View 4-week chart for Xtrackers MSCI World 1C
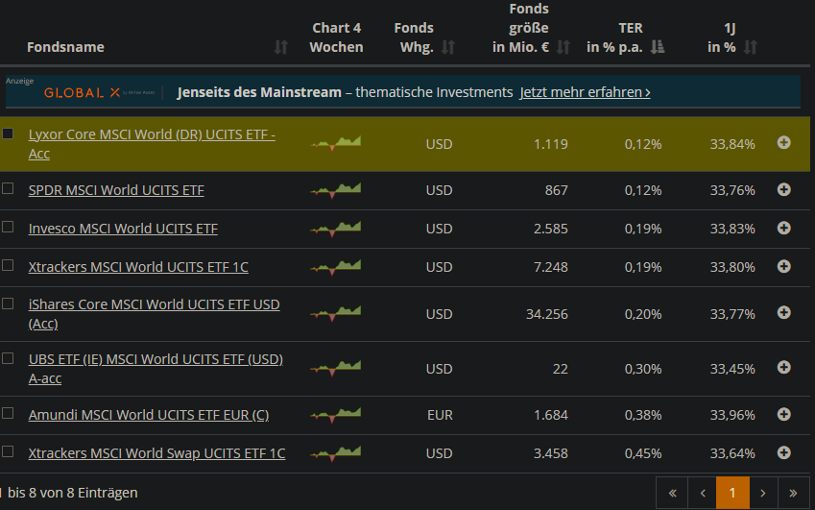Viewport: 815px width, 510px height. point(336,267)
